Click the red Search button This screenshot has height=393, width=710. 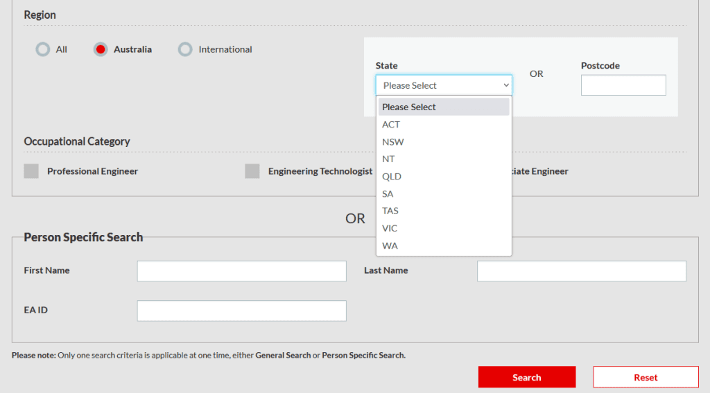(527, 377)
